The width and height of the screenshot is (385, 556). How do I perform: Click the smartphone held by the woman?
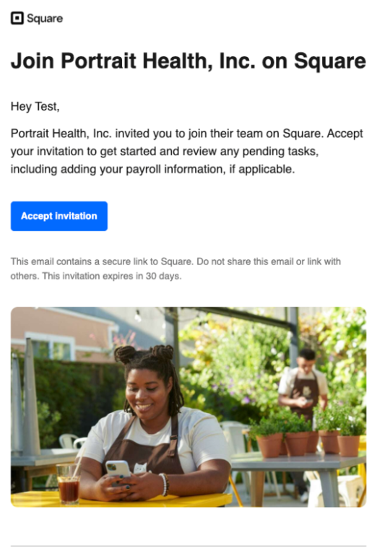click(x=118, y=469)
